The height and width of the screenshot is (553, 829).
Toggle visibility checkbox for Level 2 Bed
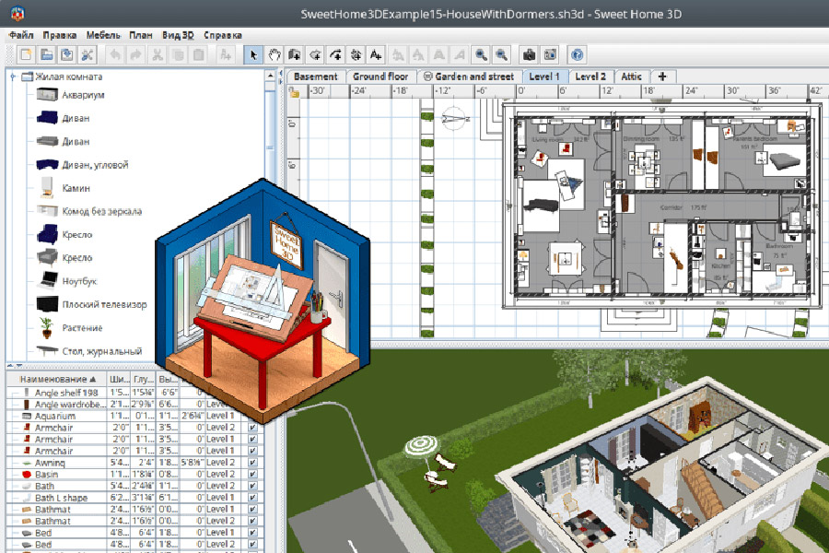point(252,544)
